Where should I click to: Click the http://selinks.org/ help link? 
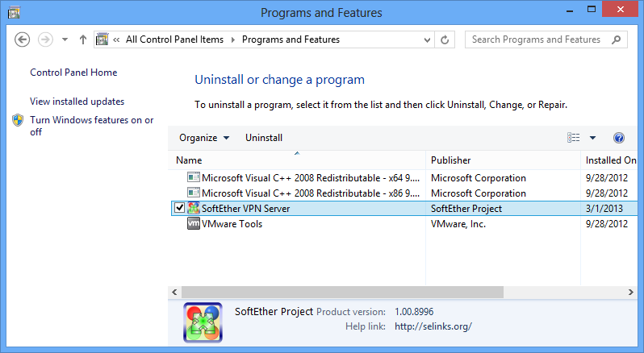(x=433, y=326)
